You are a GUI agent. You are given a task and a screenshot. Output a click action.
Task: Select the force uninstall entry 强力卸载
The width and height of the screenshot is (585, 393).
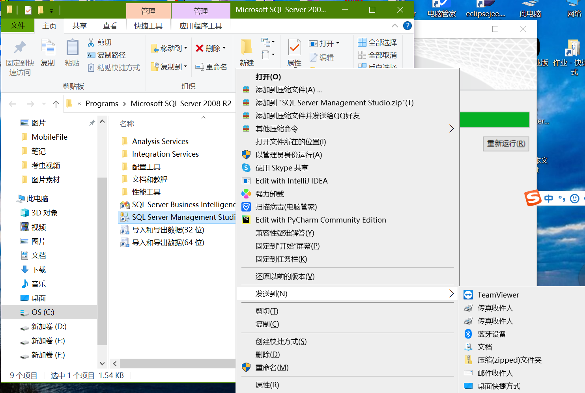(270, 194)
